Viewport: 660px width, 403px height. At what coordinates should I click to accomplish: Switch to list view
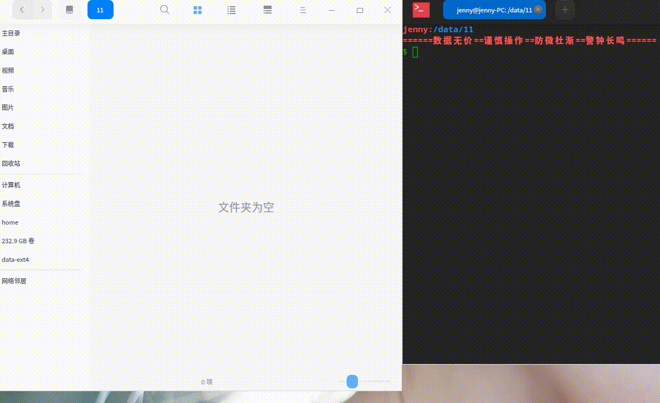[232, 10]
